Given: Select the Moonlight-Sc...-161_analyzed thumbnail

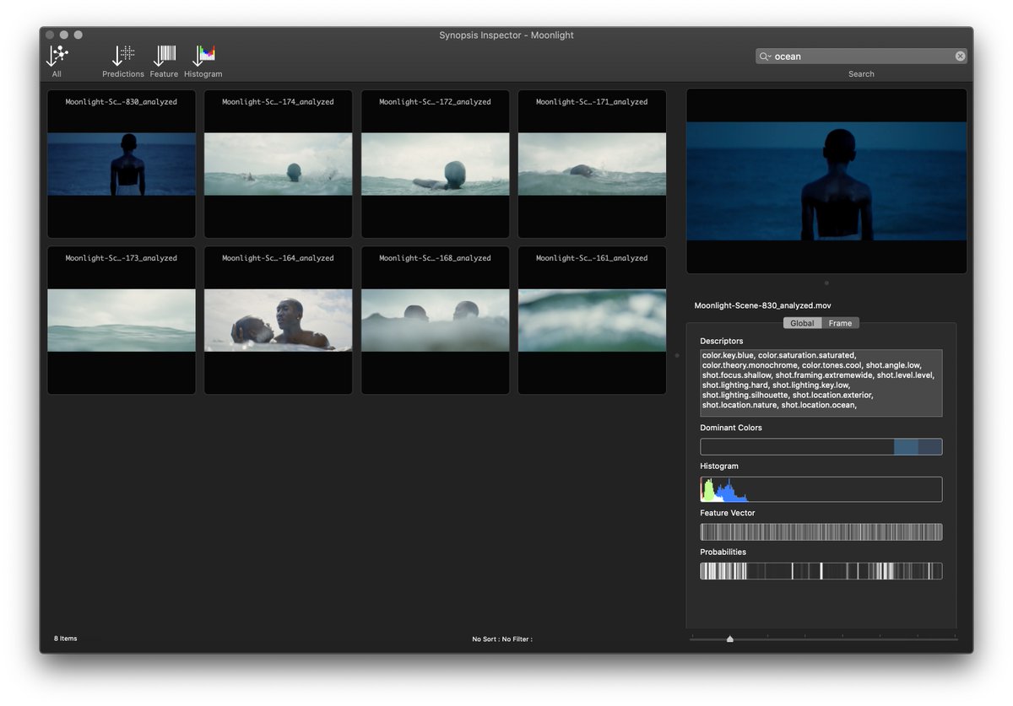Looking at the screenshot, I should tap(592, 321).
